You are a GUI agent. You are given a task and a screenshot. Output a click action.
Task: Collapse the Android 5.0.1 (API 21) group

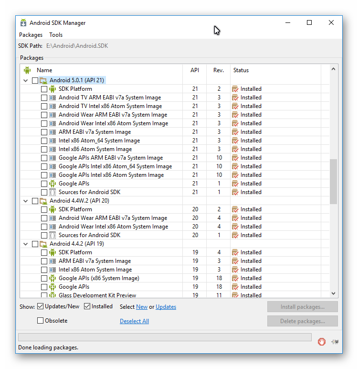pos(26,80)
